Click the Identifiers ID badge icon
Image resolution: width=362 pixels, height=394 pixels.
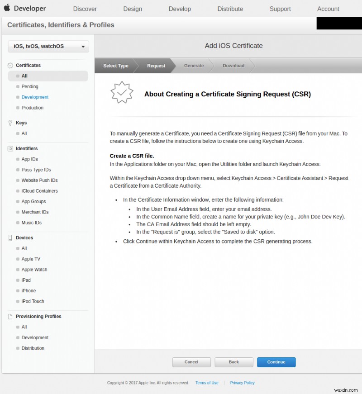10,148
